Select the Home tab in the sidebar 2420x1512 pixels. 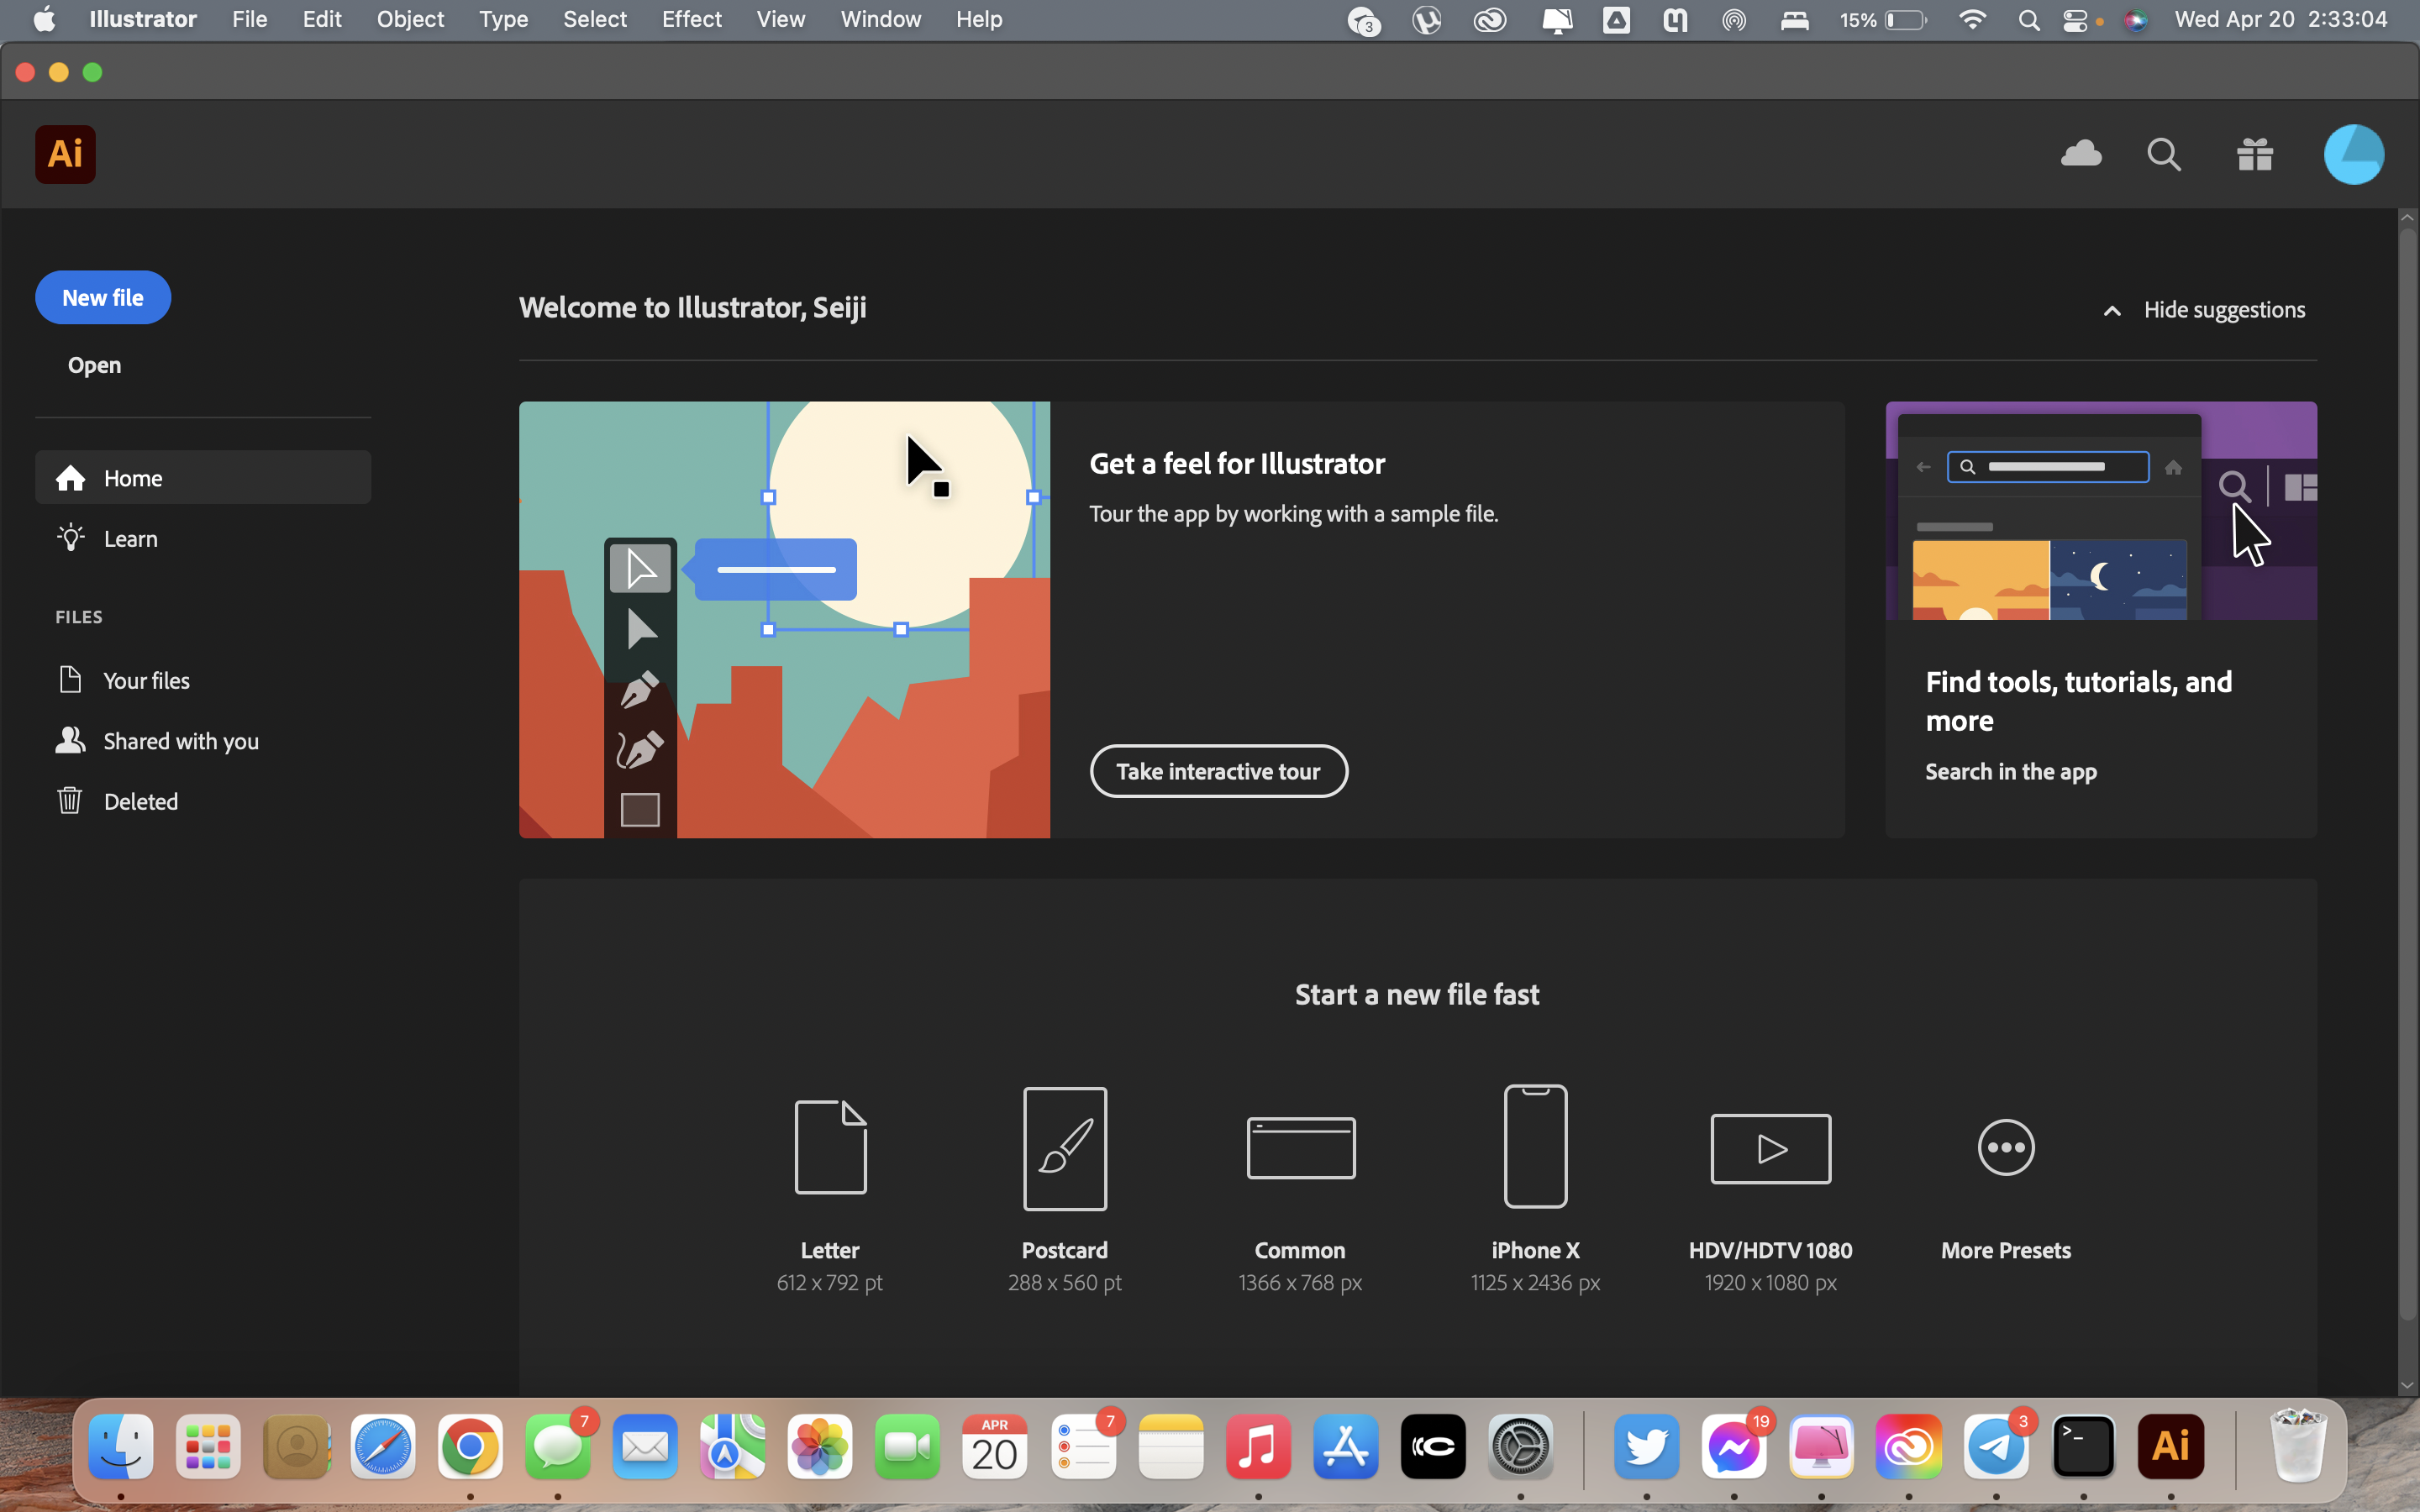coord(133,477)
